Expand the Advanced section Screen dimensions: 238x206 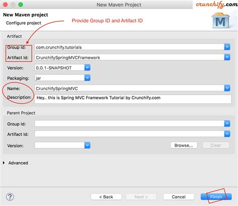[x=4, y=163]
